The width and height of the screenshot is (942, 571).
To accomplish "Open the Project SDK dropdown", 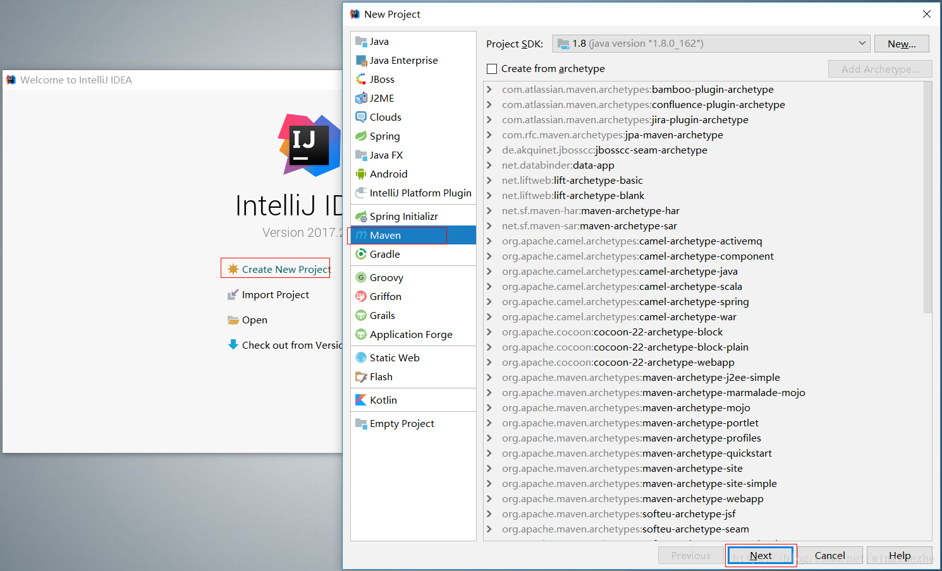I will pos(711,44).
